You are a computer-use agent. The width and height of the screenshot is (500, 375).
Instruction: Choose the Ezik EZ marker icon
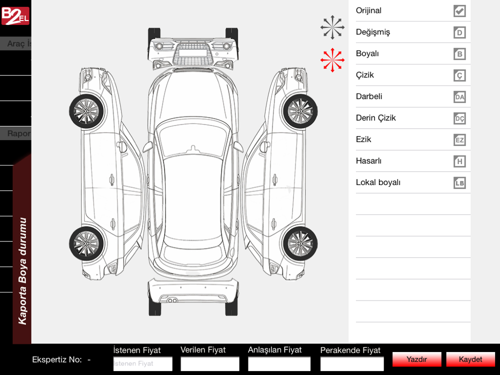(459, 139)
